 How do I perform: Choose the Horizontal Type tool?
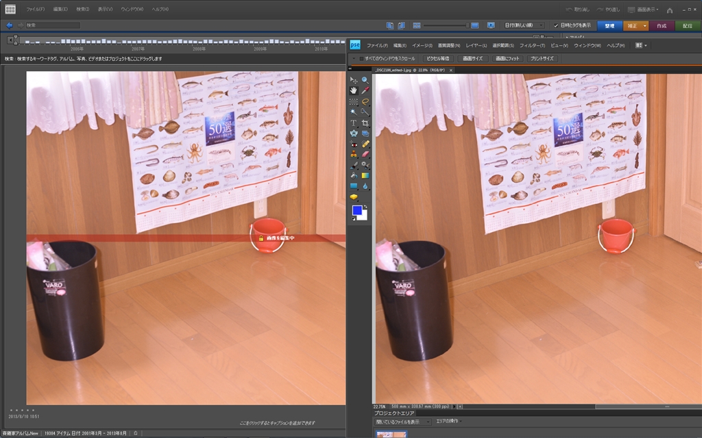coord(354,123)
